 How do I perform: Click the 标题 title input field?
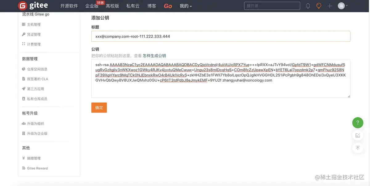[x=221, y=36]
